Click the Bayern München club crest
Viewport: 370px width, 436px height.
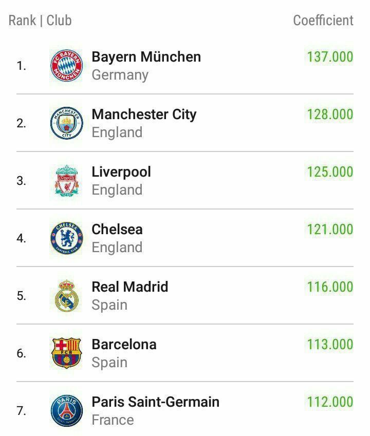pos(66,66)
